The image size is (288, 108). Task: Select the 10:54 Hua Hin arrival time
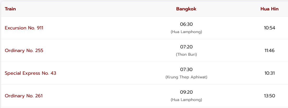pos(269,28)
